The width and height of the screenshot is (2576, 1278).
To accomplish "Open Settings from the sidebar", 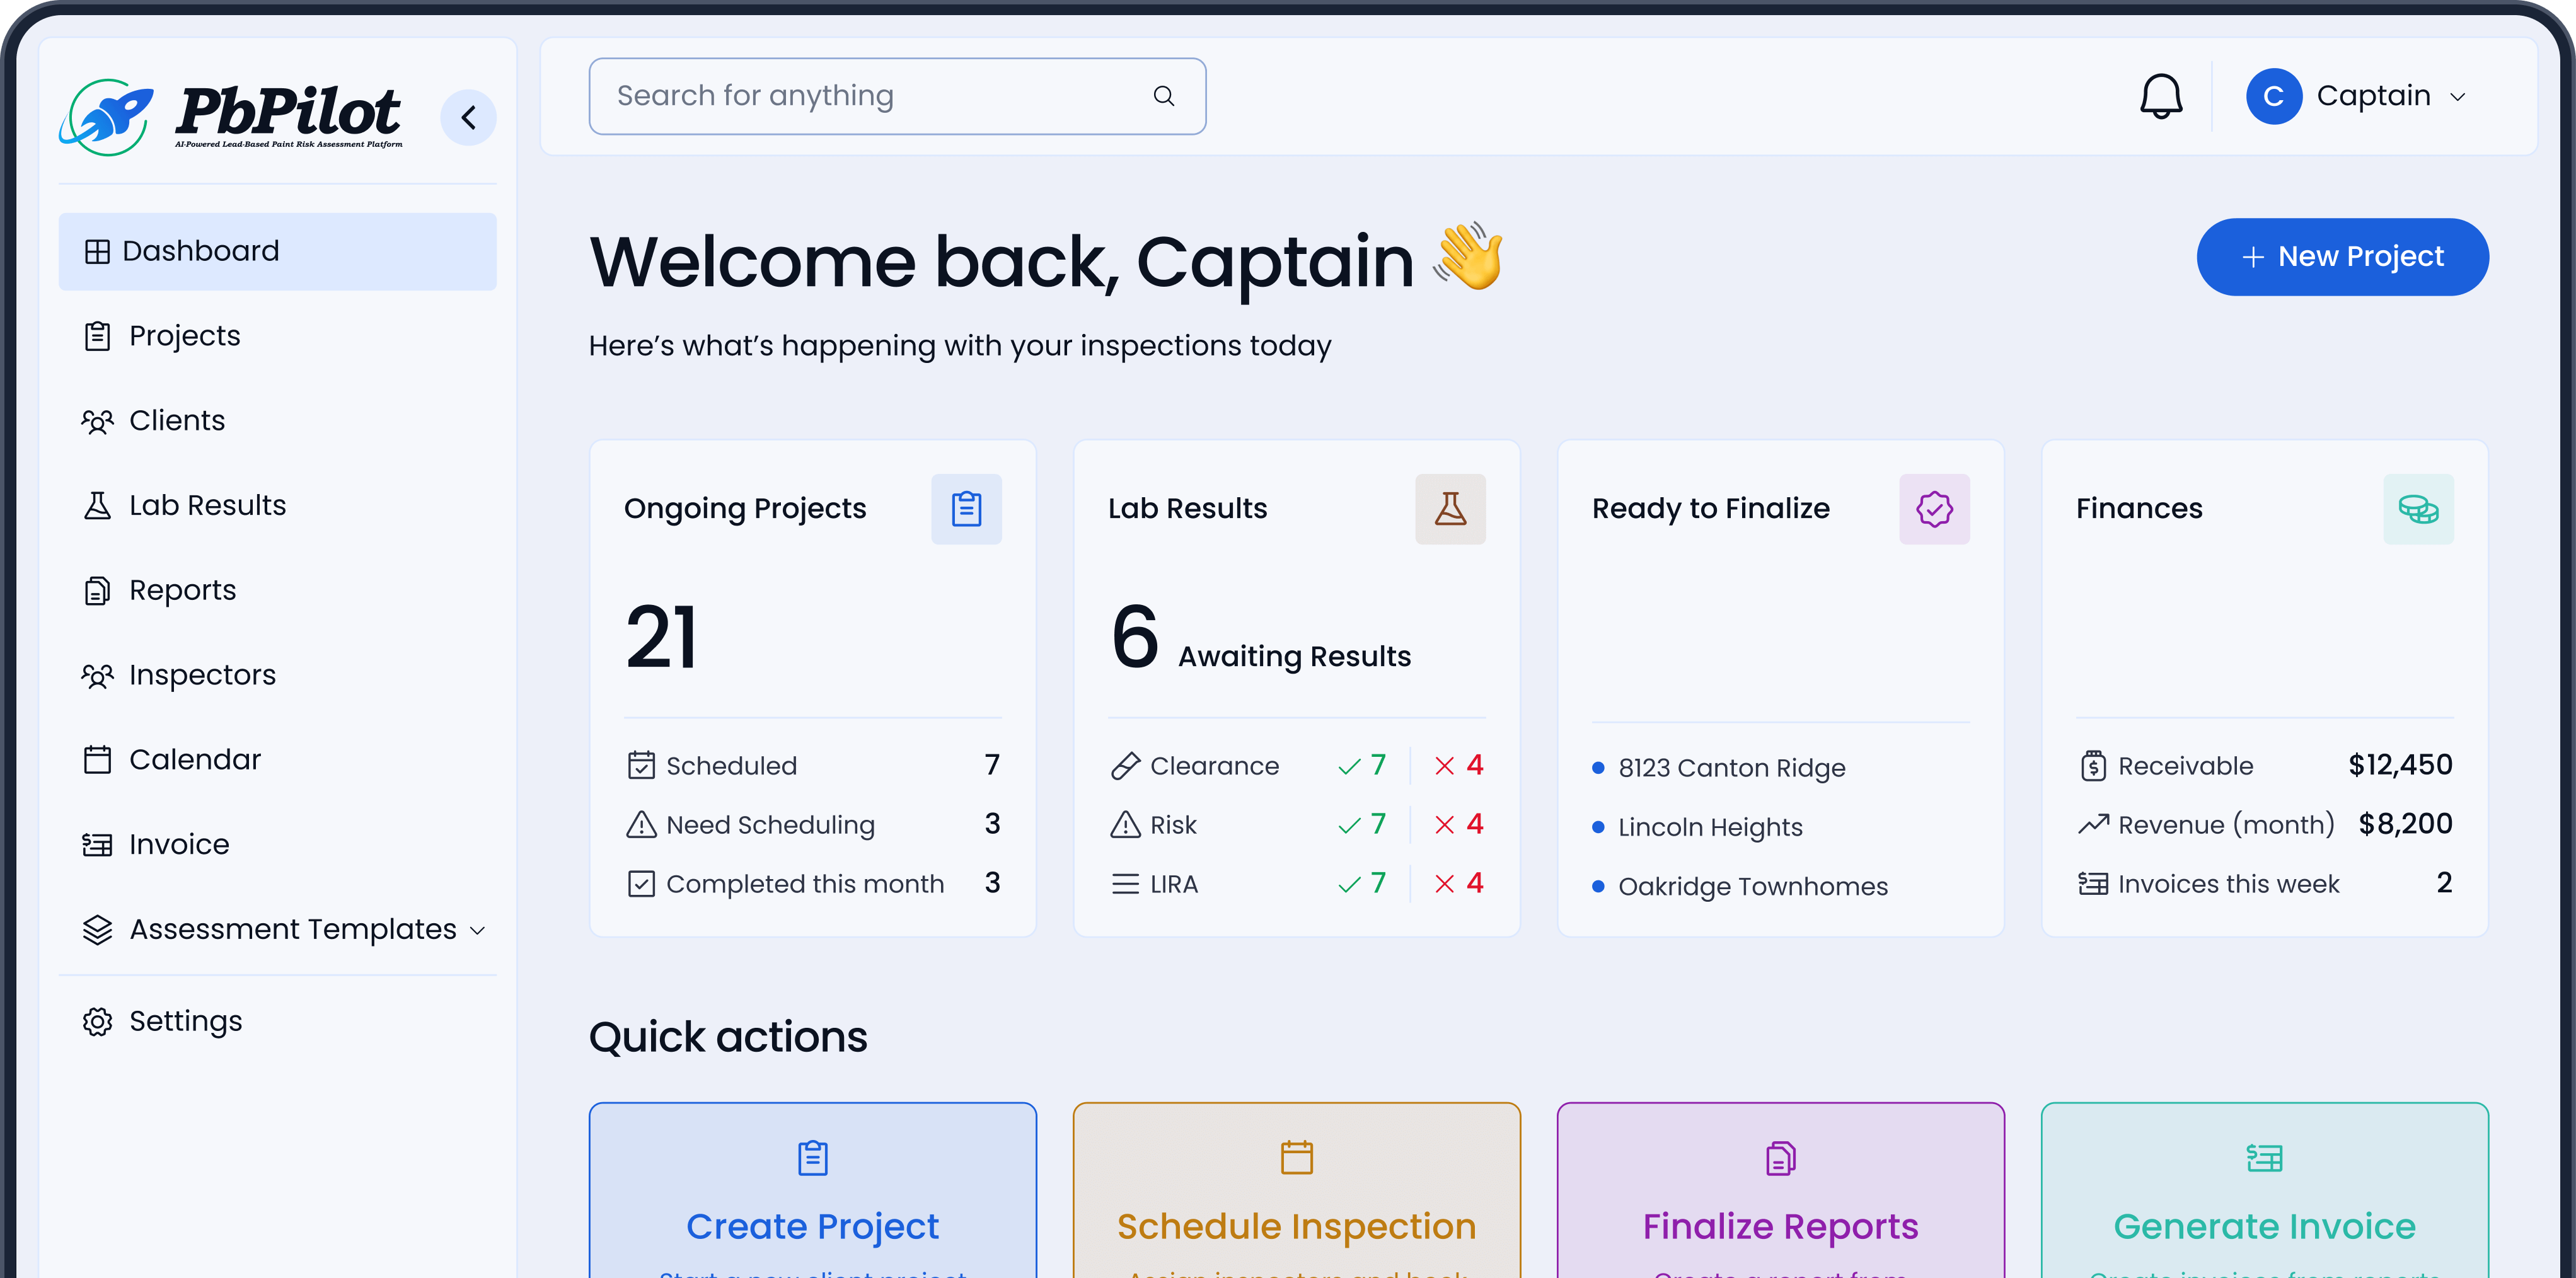I will tap(186, 1021).
